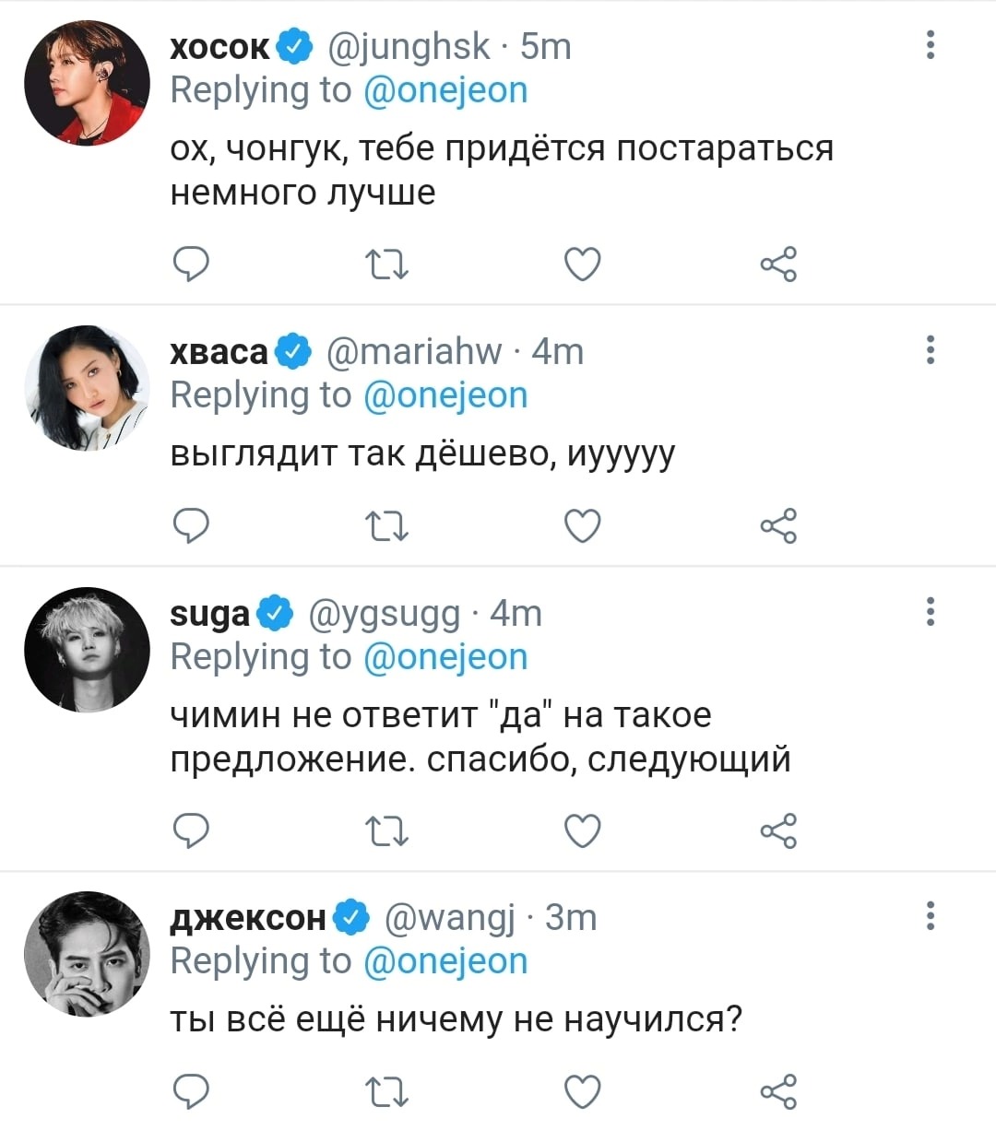Retweet suga's tweet
The width and height of the screenshot is (996, 1130).
click(387, 831)
